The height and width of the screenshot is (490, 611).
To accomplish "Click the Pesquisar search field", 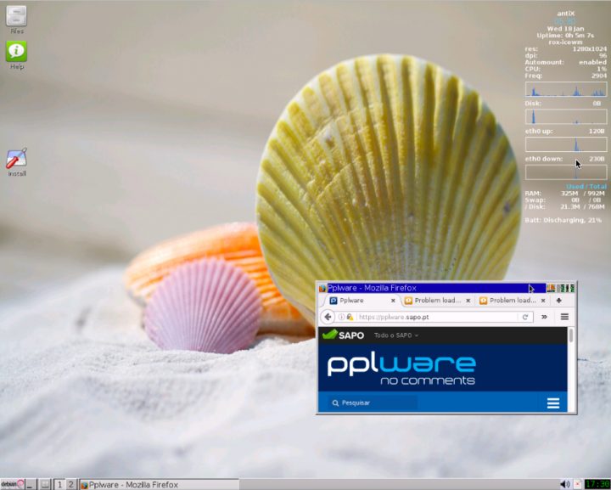I will [373, 403].
